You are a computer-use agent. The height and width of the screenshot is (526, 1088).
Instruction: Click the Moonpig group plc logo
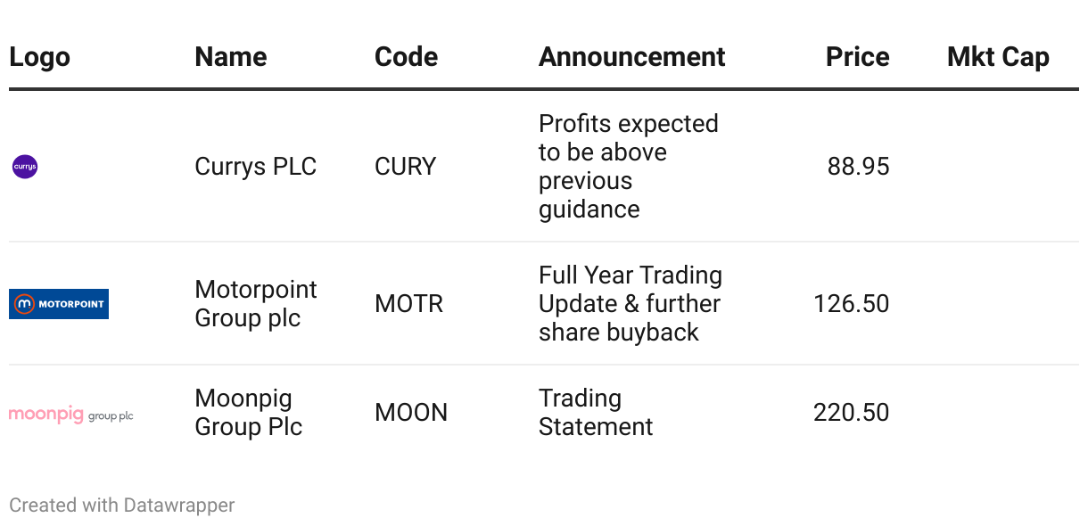pos(71,415)
